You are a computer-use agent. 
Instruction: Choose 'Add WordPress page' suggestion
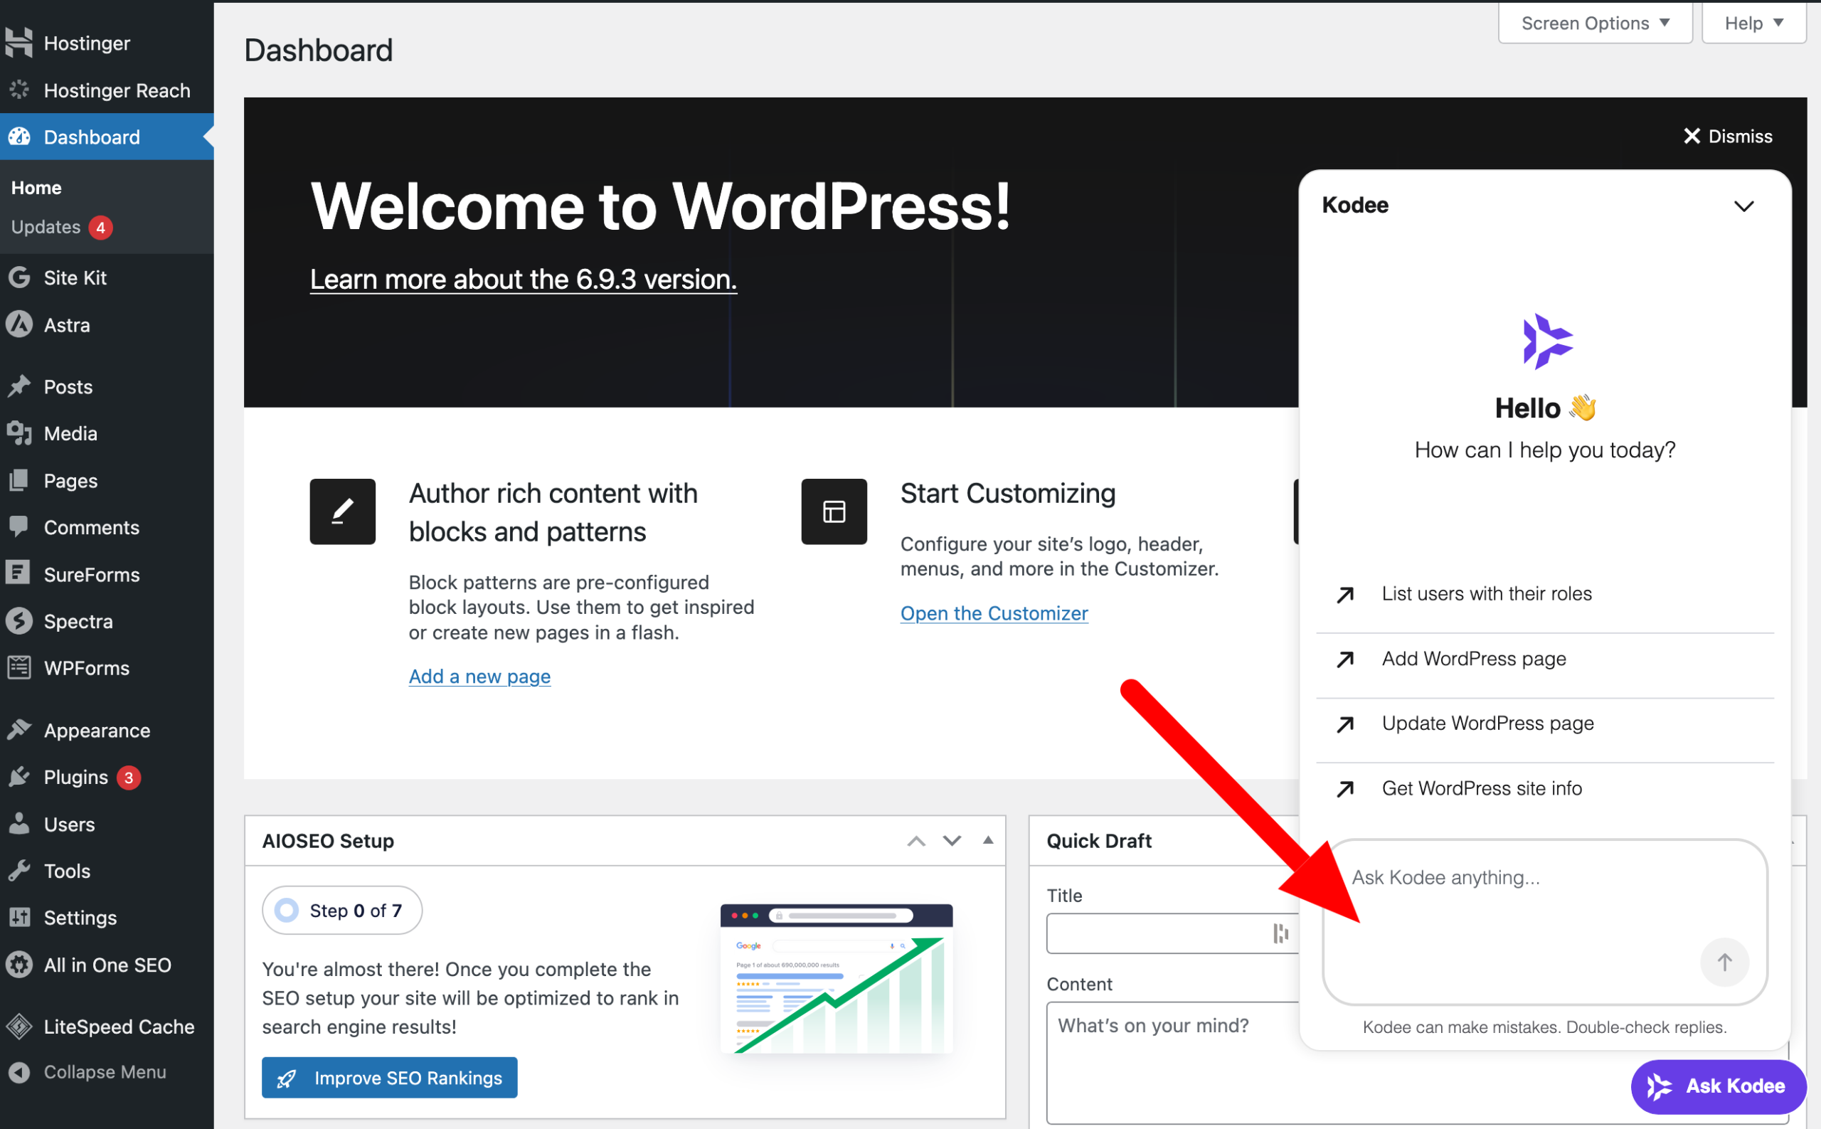coord(1544,659)
